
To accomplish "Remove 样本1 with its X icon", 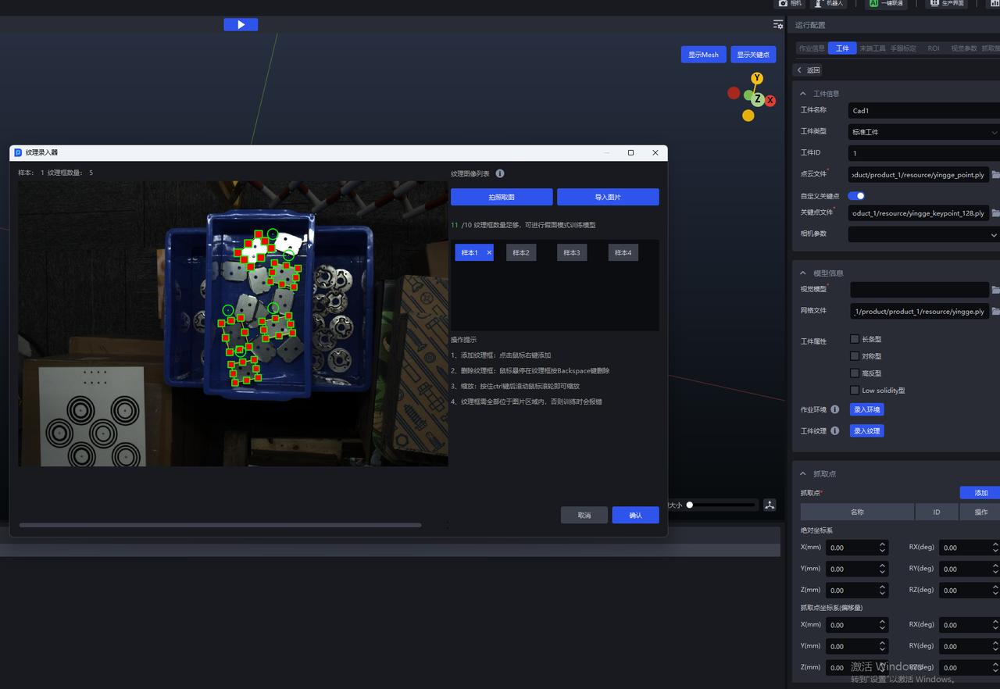I will pyautogui.click(x=489, y=252).
